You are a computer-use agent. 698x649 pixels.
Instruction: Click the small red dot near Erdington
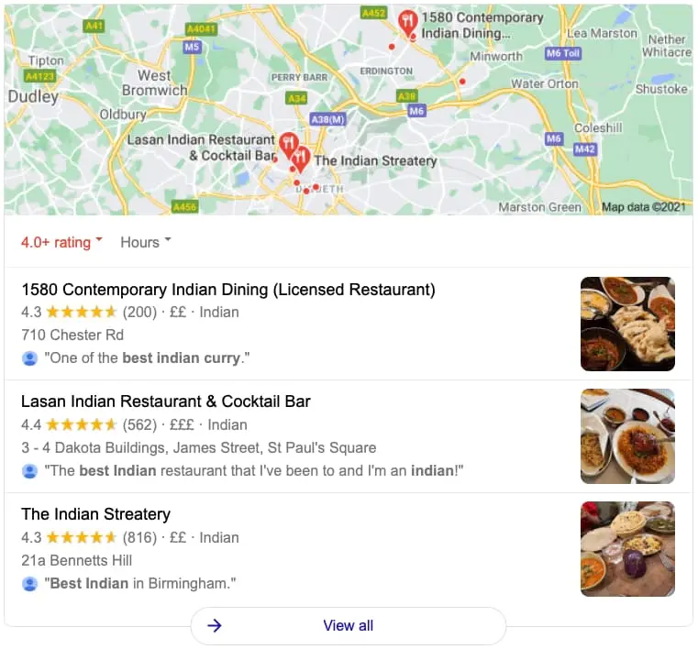[x=392, y=47]
